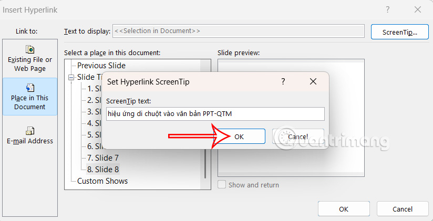Select Previous Slide in the tree
Viewport: 433px width, 221px height.
pos(101,66)
